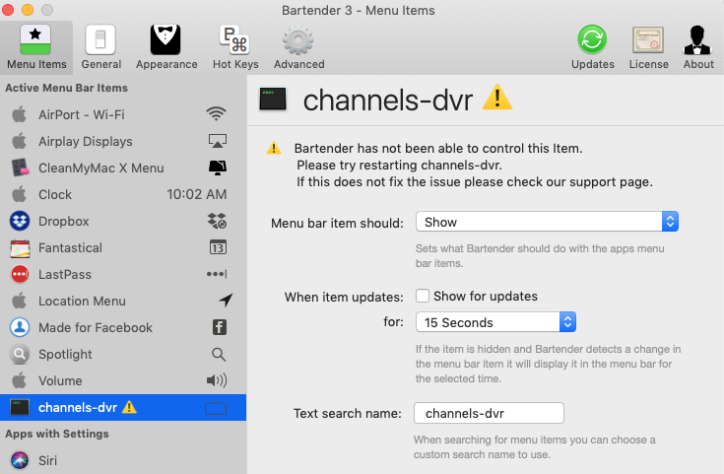This screenshot has height=474, width=724.
Task: Click the Text search name field
Action: 489,413
